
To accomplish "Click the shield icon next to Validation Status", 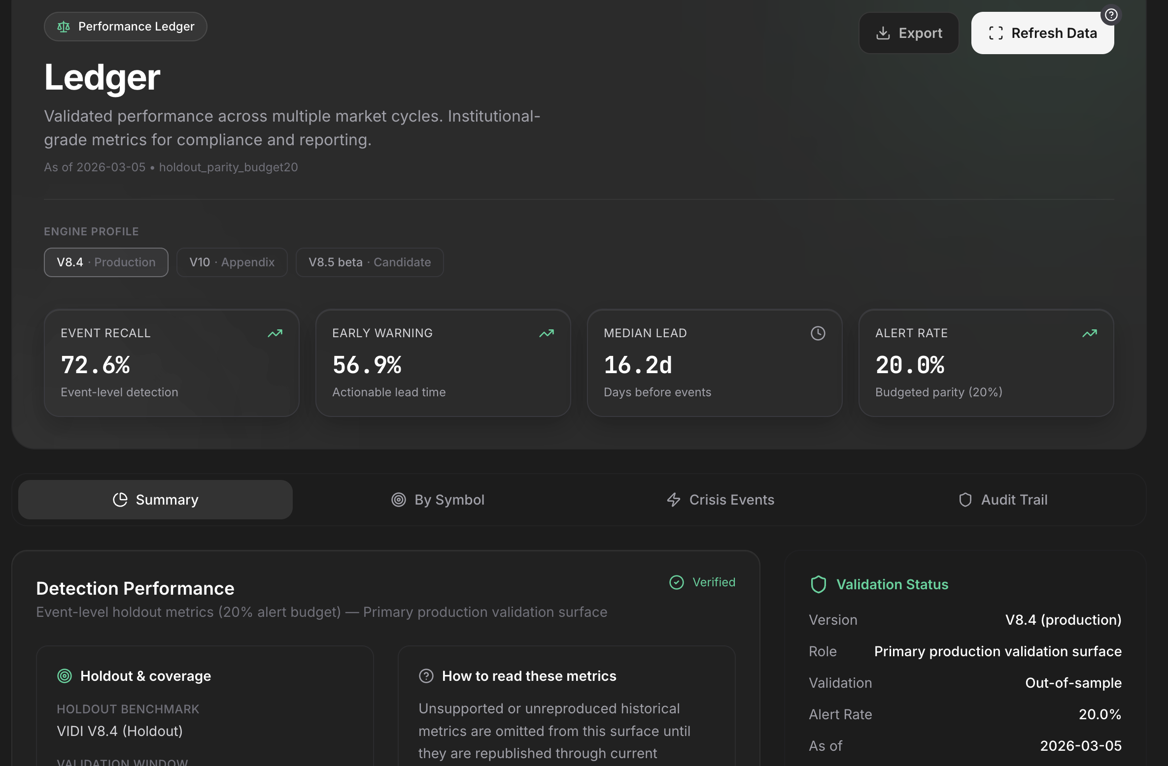I will click(819, 584).
